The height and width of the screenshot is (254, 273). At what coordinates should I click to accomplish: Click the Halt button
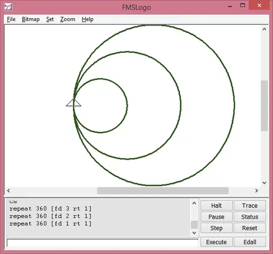coord(216,205)
